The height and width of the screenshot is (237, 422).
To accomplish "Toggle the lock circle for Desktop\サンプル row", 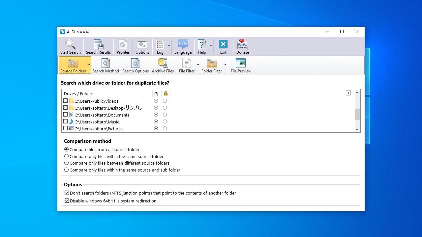I will [x=165, y=108].
